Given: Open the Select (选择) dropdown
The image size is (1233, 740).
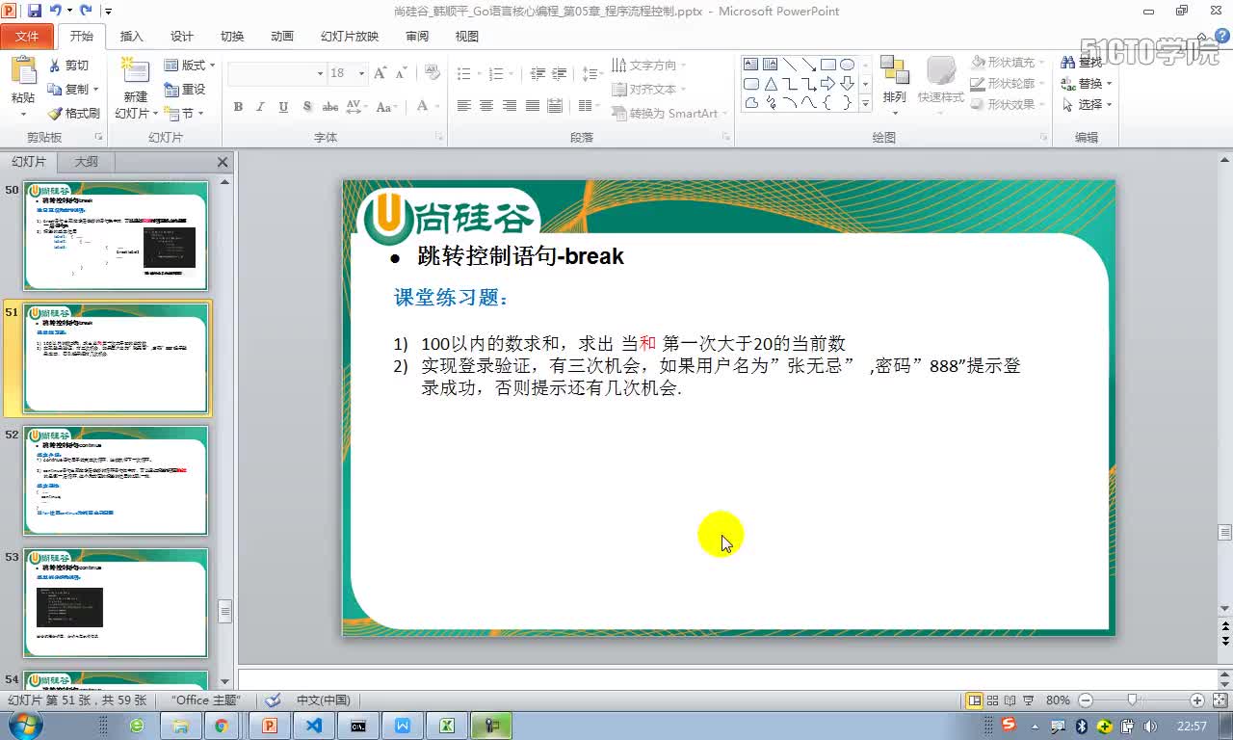Looking at the screenshot, I should [x=1087, y=104].
